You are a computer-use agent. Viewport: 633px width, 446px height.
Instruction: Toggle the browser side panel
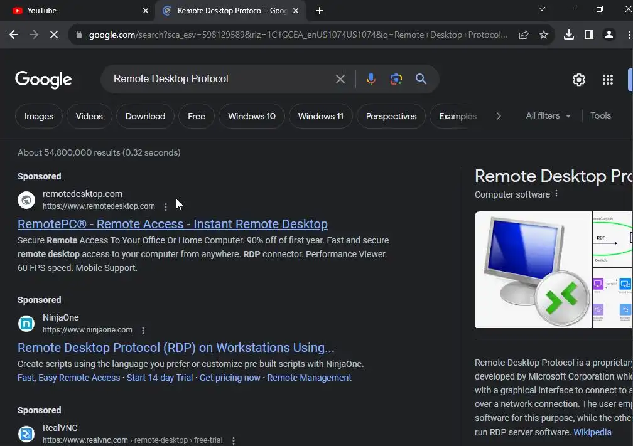[589, 35]
